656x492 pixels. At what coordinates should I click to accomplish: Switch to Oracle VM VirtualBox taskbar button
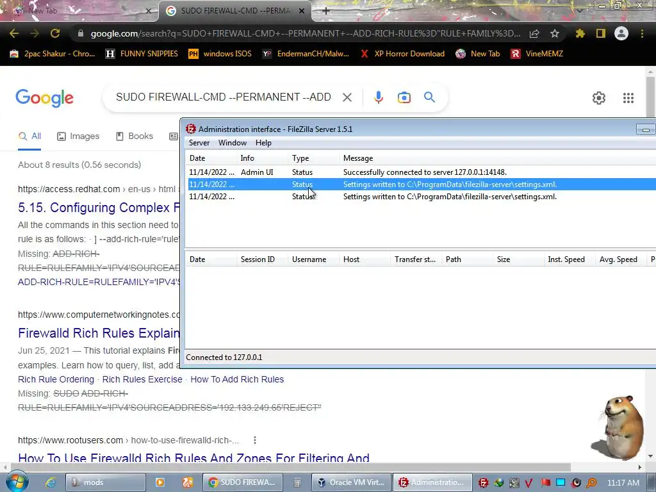(352, 482)
